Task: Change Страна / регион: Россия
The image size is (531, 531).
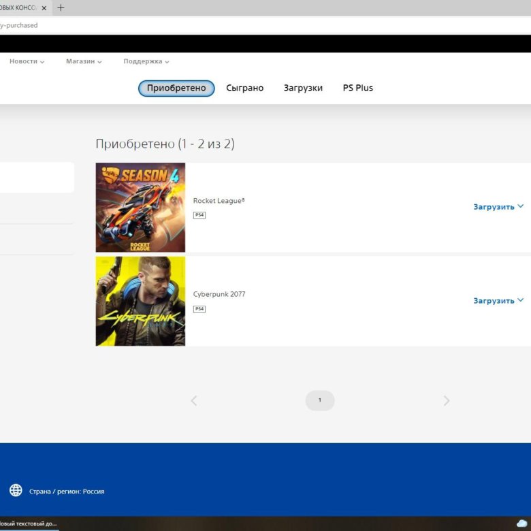Action: 67,492
